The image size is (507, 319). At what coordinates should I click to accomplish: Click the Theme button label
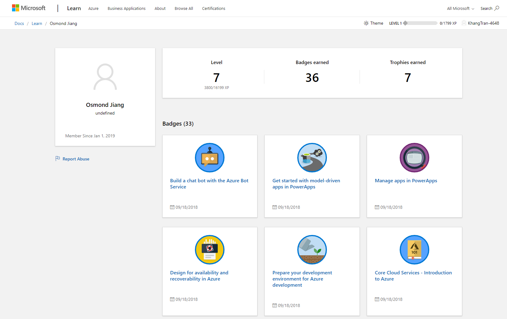tap(377, 23)
